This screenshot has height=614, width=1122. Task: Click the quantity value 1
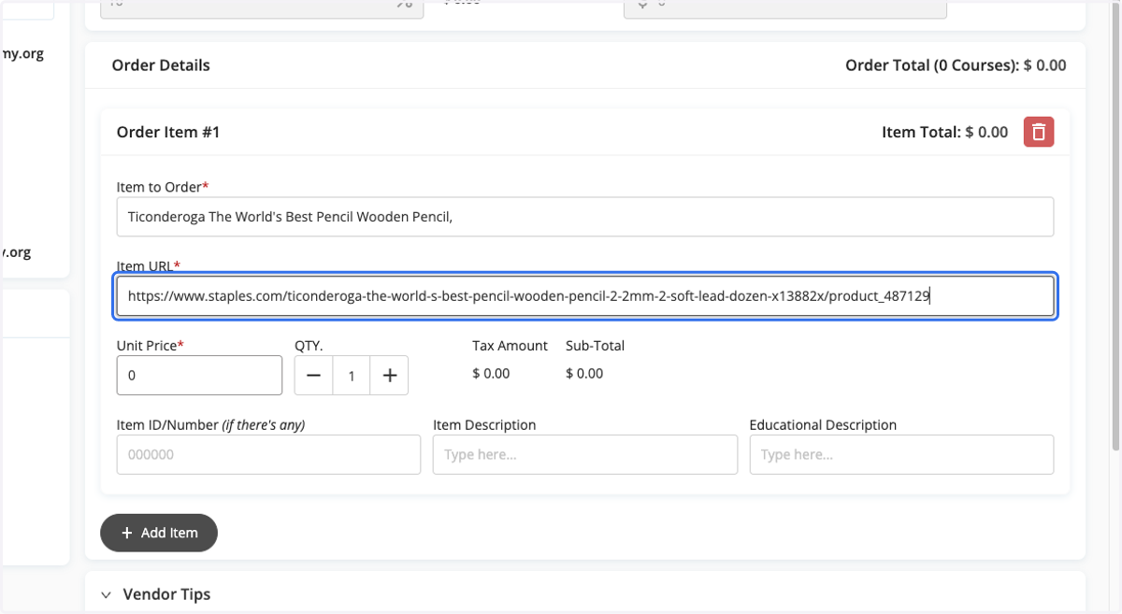click(x=352, y=376)
